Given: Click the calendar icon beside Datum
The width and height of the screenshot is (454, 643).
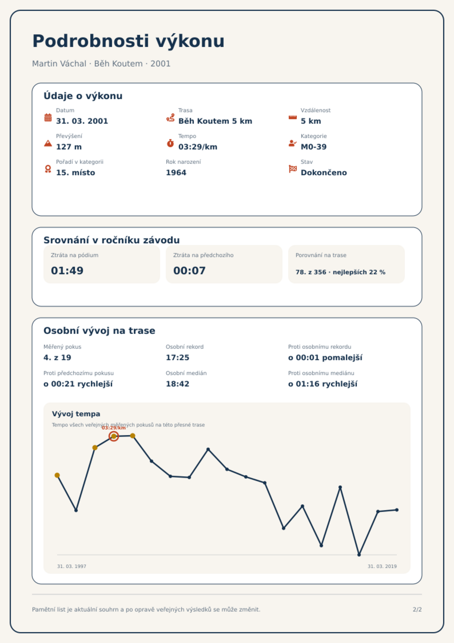Looking at the screenshot, I should point(48,117).
